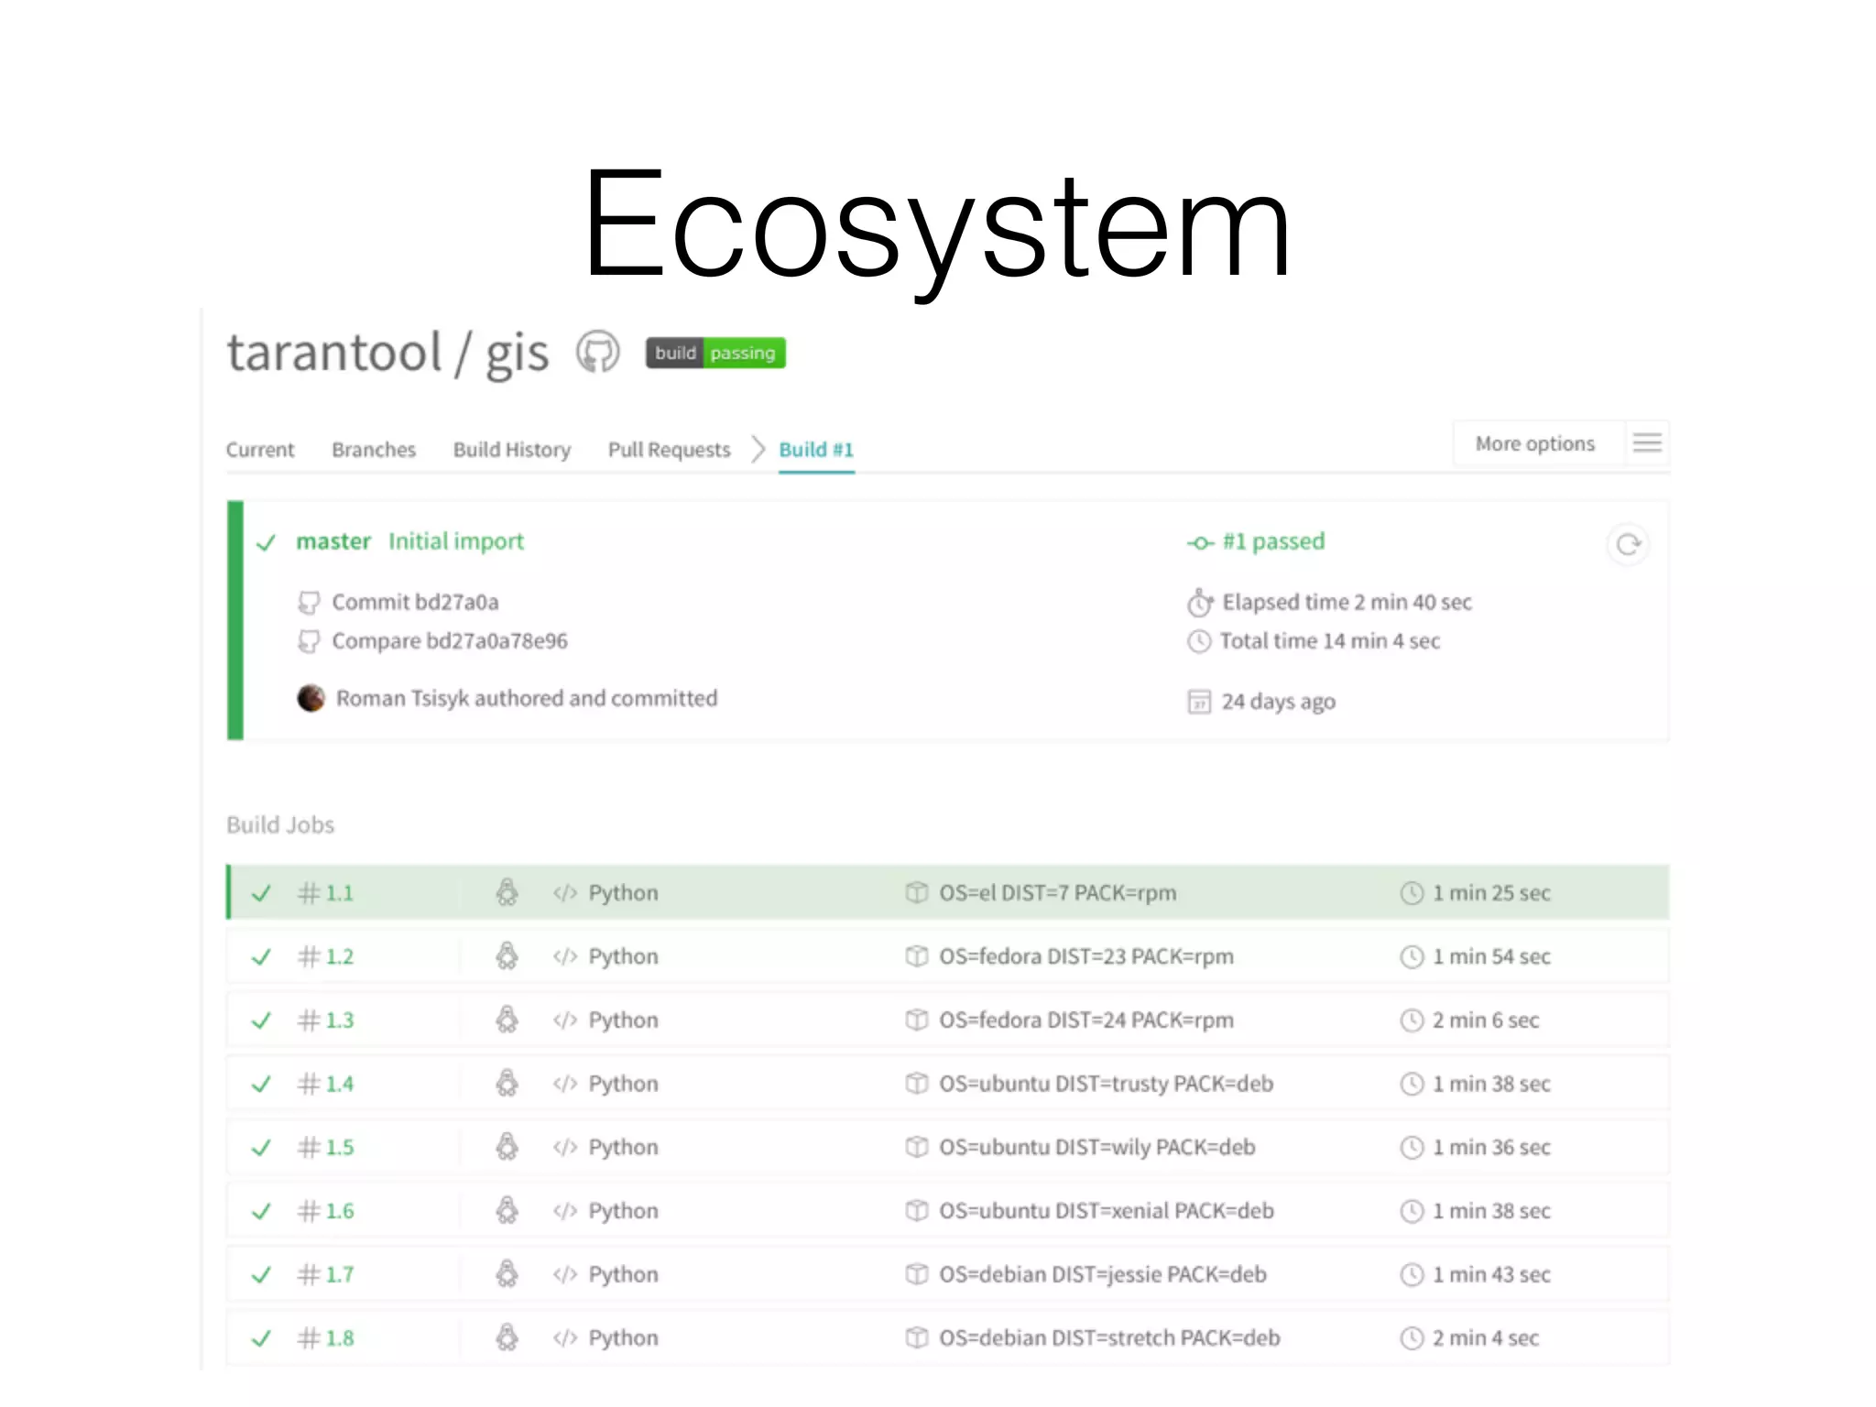
Task: Click the Linux icon in job #1.5 row
Action: coord(507,1147)
